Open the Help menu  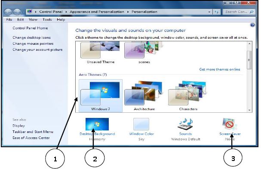coord(61,19)
